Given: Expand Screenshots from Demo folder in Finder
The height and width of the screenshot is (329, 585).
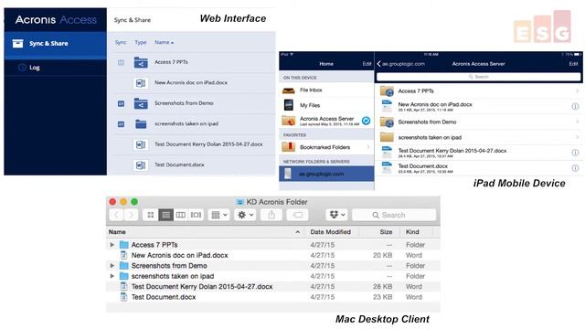Looking at the screenshot, I should click(112, 266).
